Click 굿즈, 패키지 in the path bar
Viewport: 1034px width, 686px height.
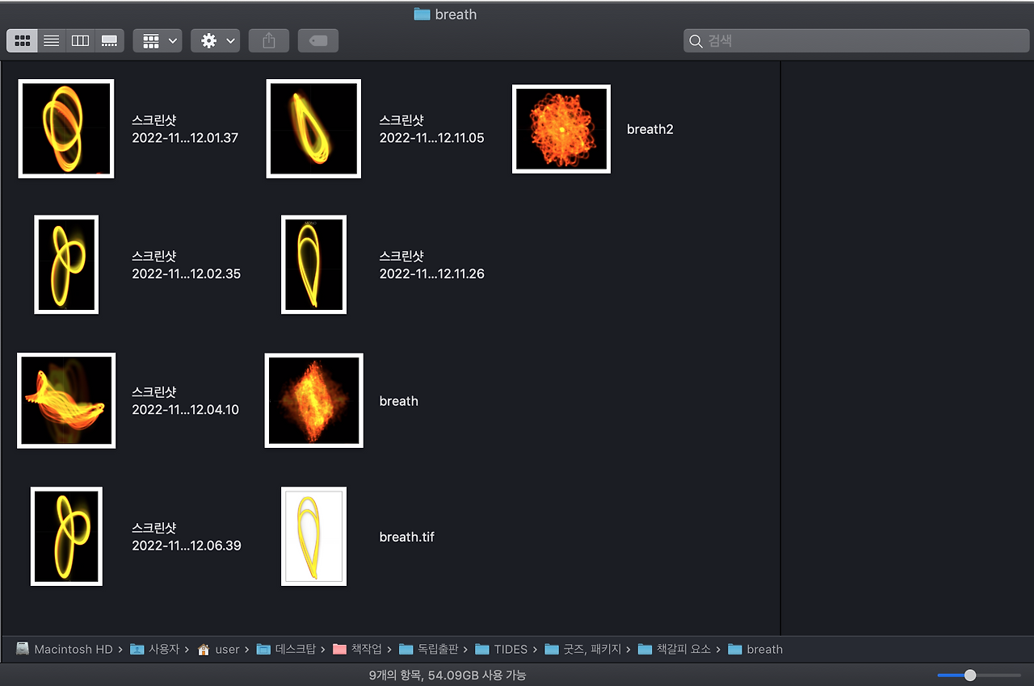click(582, 649)
